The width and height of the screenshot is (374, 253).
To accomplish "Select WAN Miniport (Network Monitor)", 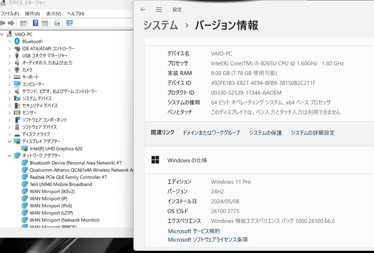I will (64, 220).
